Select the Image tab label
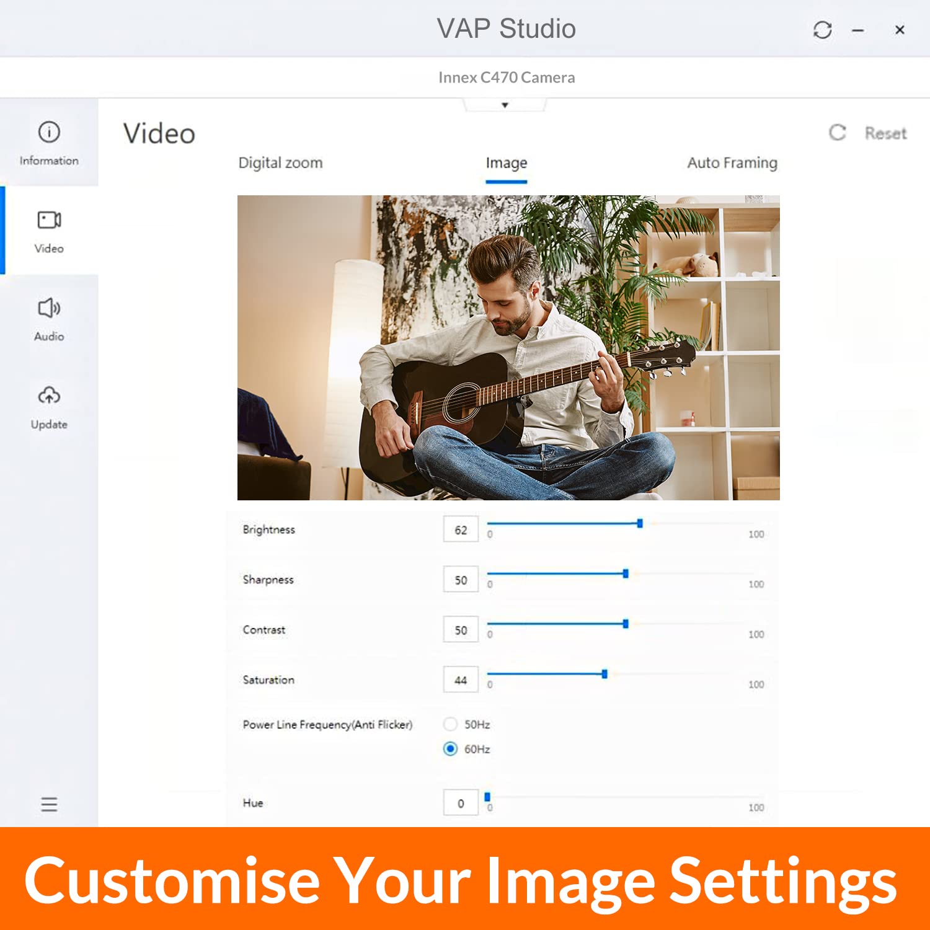Image resolution: width=930 pixels, height=930 pixels. click(506, 162)
